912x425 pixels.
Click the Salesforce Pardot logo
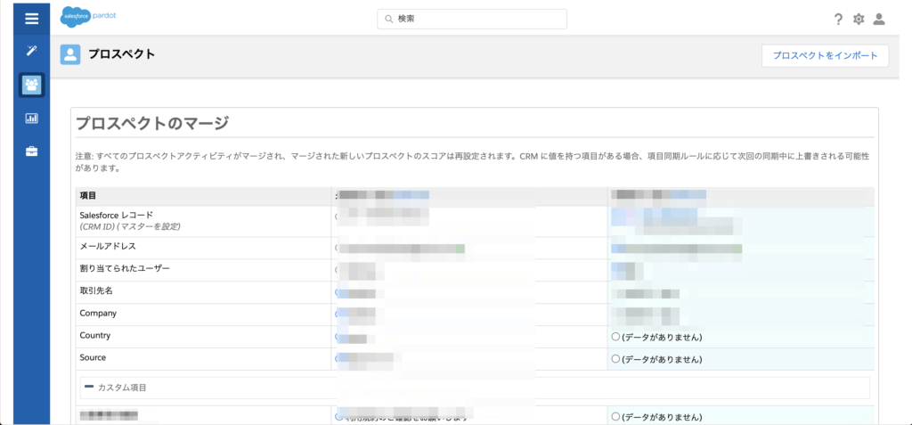pos(88,16)
